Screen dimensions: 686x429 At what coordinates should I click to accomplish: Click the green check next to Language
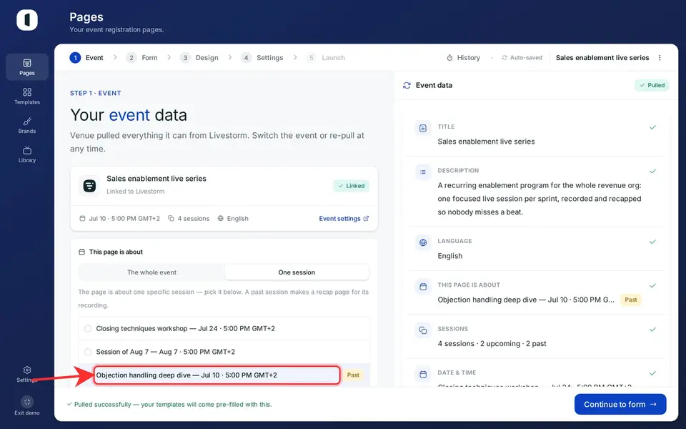click(x=652, y=242)
